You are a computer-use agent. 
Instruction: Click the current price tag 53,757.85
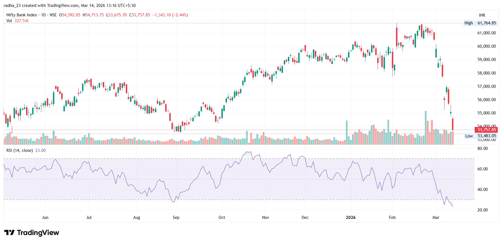pos(487,130)
